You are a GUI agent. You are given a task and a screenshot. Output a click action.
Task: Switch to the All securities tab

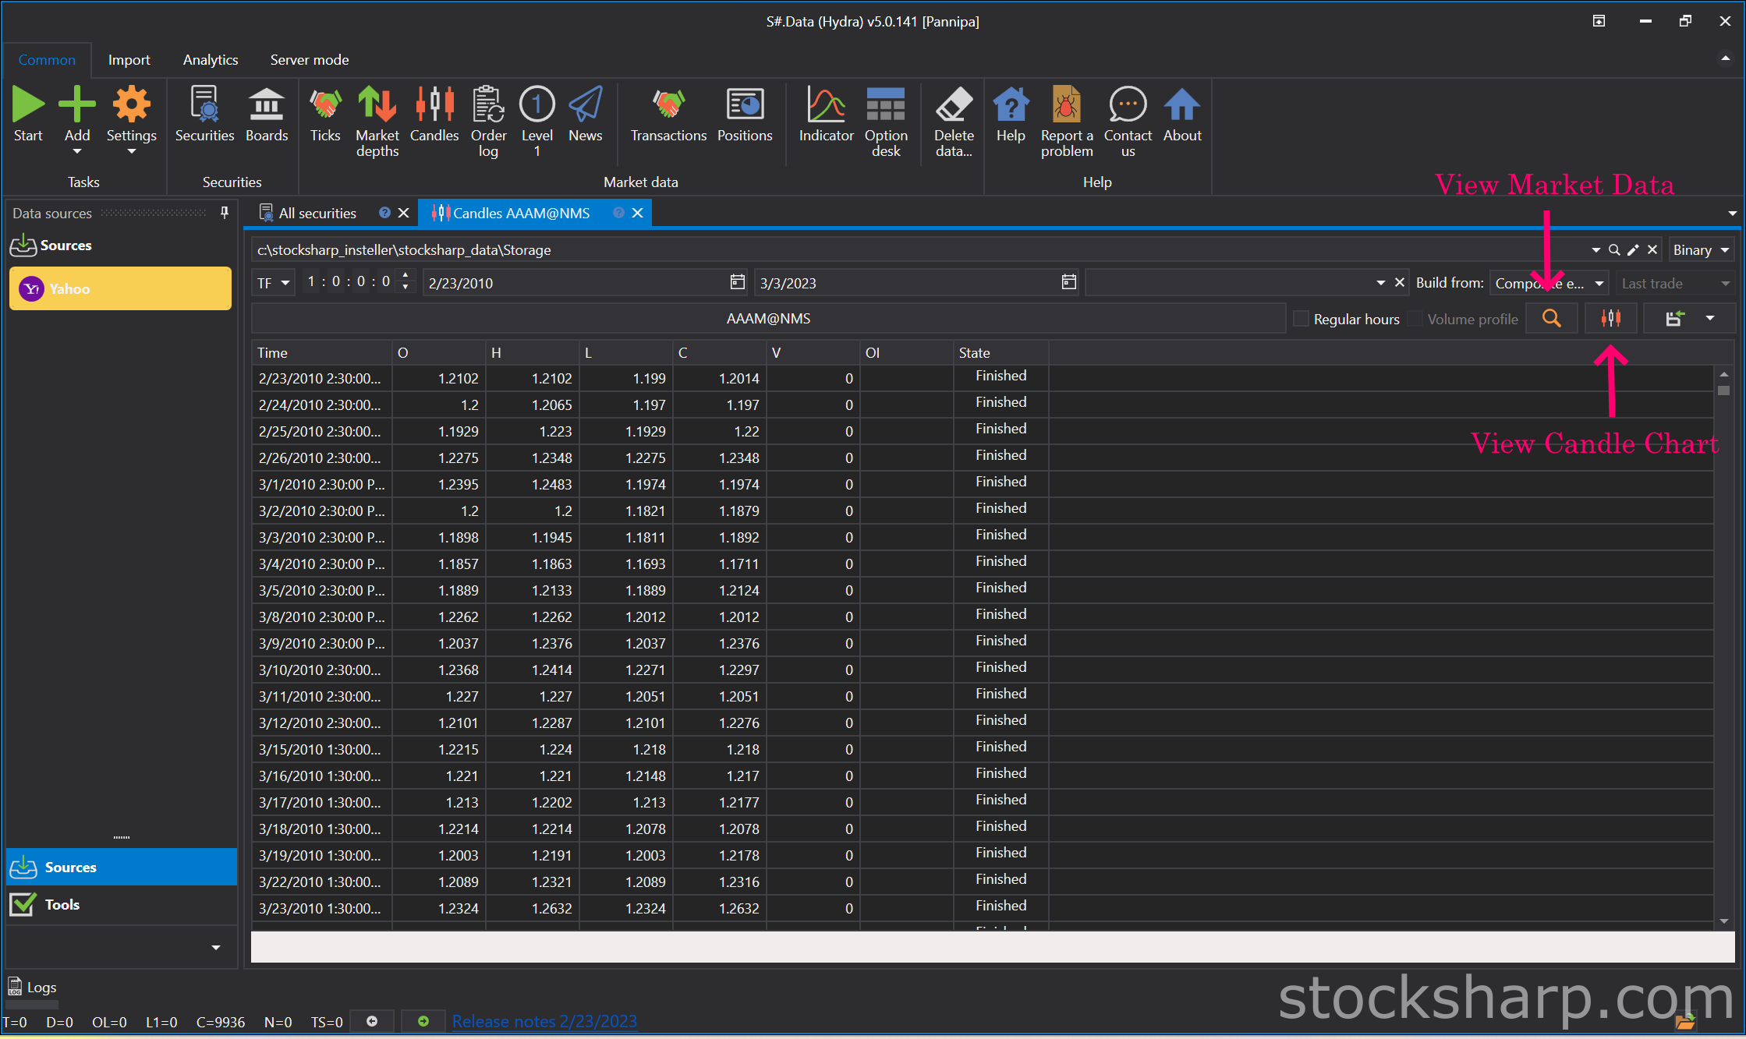[317, 213]
